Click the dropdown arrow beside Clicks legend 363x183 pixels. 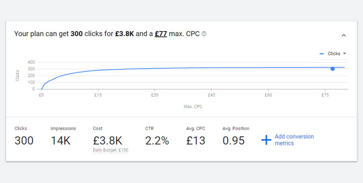344,54
